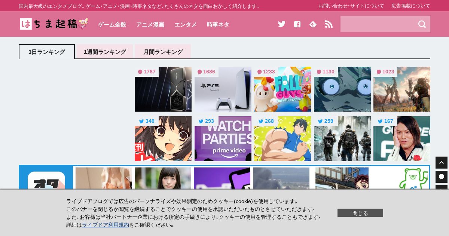The image size is (449, 236).
Task: Click the search magnifier icon
Action: coord(422,24)
